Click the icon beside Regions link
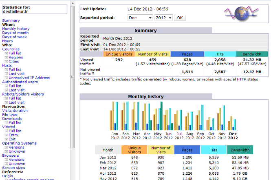 (x=6, y=57)
